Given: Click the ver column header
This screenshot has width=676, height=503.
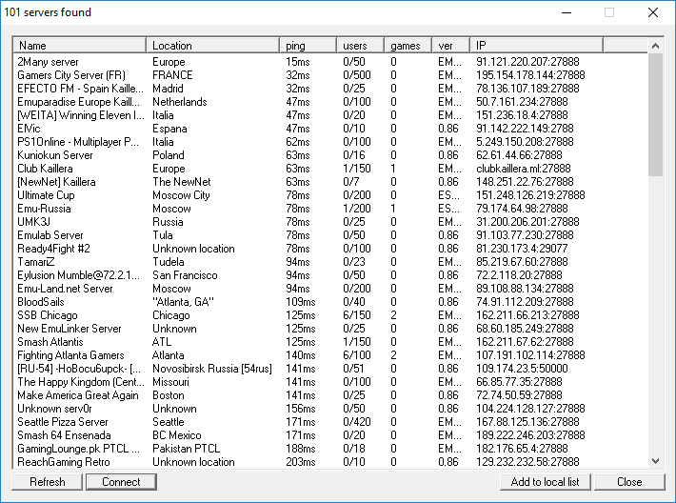Looking at the screenshot, I should pyautogui.click(x=450, y=46).
